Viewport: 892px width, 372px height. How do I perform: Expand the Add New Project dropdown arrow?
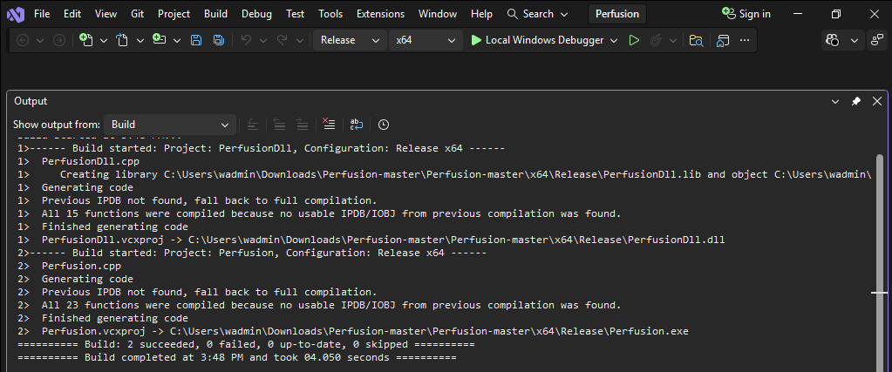click(x=177, y=40)
